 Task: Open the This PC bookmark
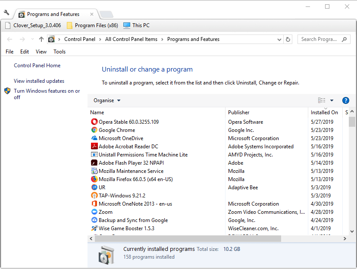[136, 25]
